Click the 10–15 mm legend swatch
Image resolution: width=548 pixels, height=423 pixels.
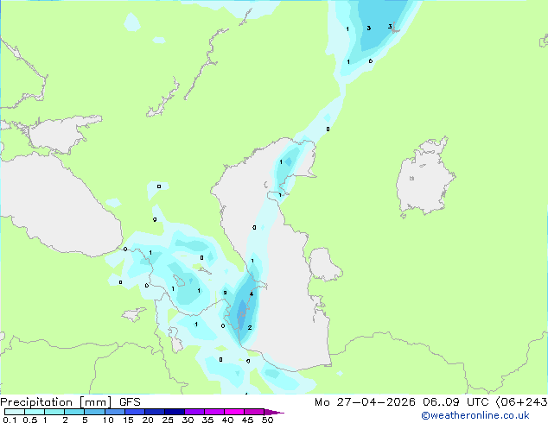(114, 412)
